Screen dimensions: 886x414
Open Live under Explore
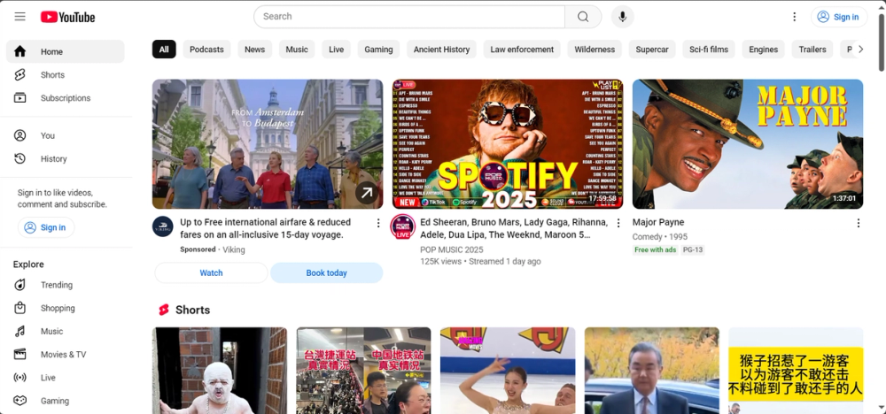[x=65, y=378]
